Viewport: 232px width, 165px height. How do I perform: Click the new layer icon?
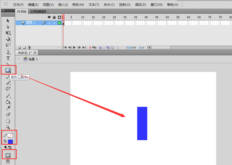point(19,48)
